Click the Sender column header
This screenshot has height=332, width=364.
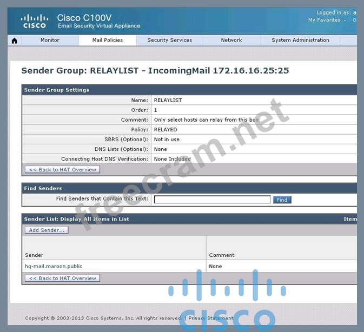[34, 255]
